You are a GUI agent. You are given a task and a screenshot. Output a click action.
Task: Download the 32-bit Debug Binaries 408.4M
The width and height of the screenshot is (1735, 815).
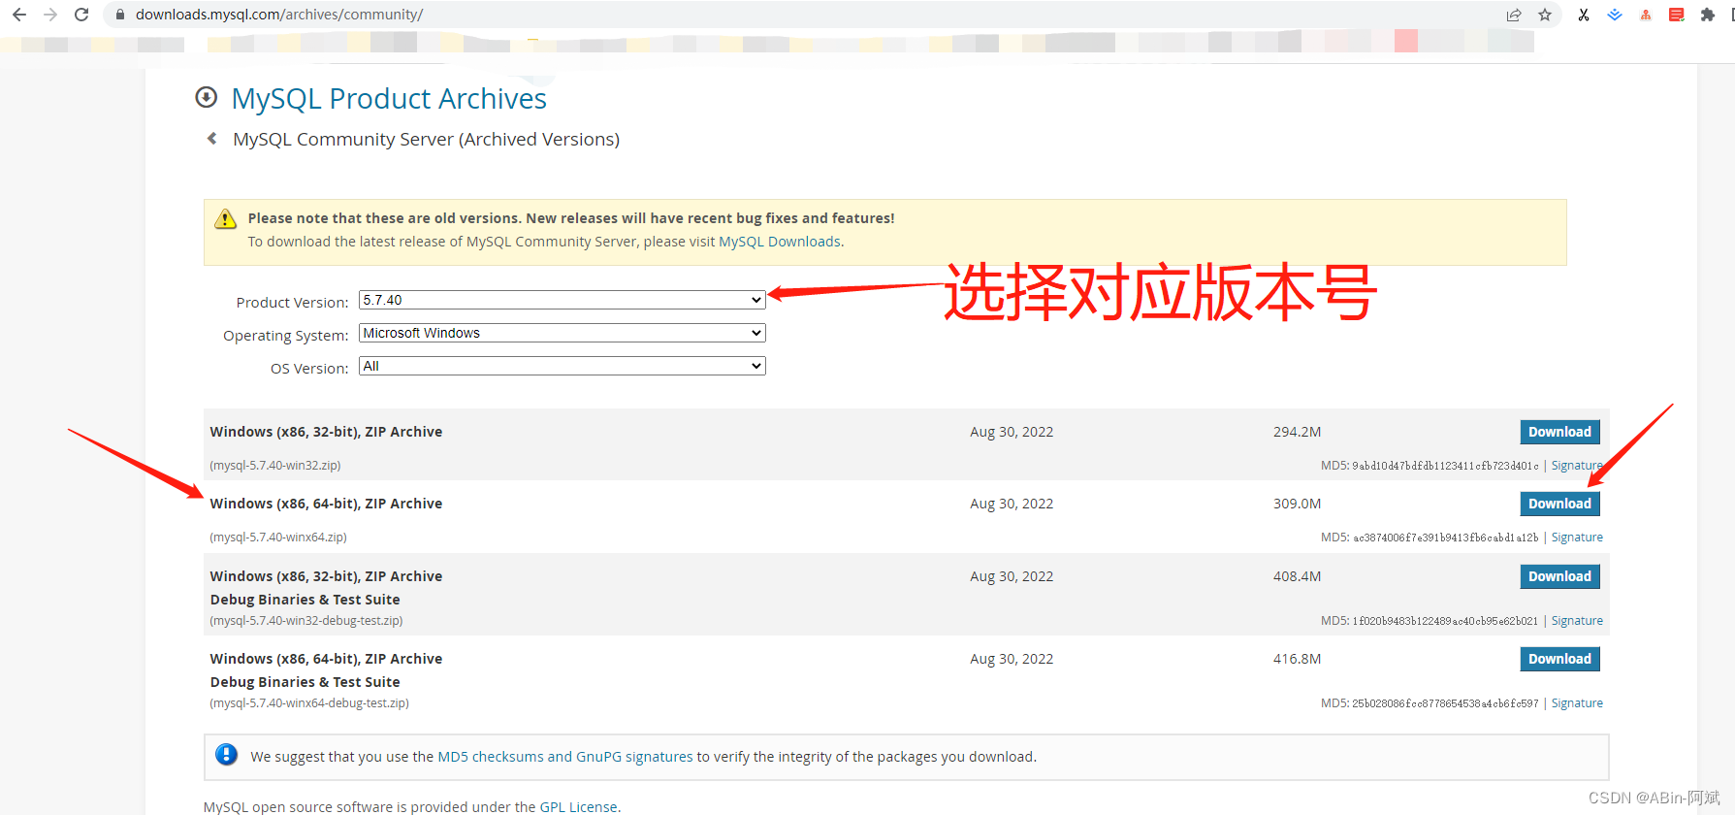click(x=1559, y=576)
